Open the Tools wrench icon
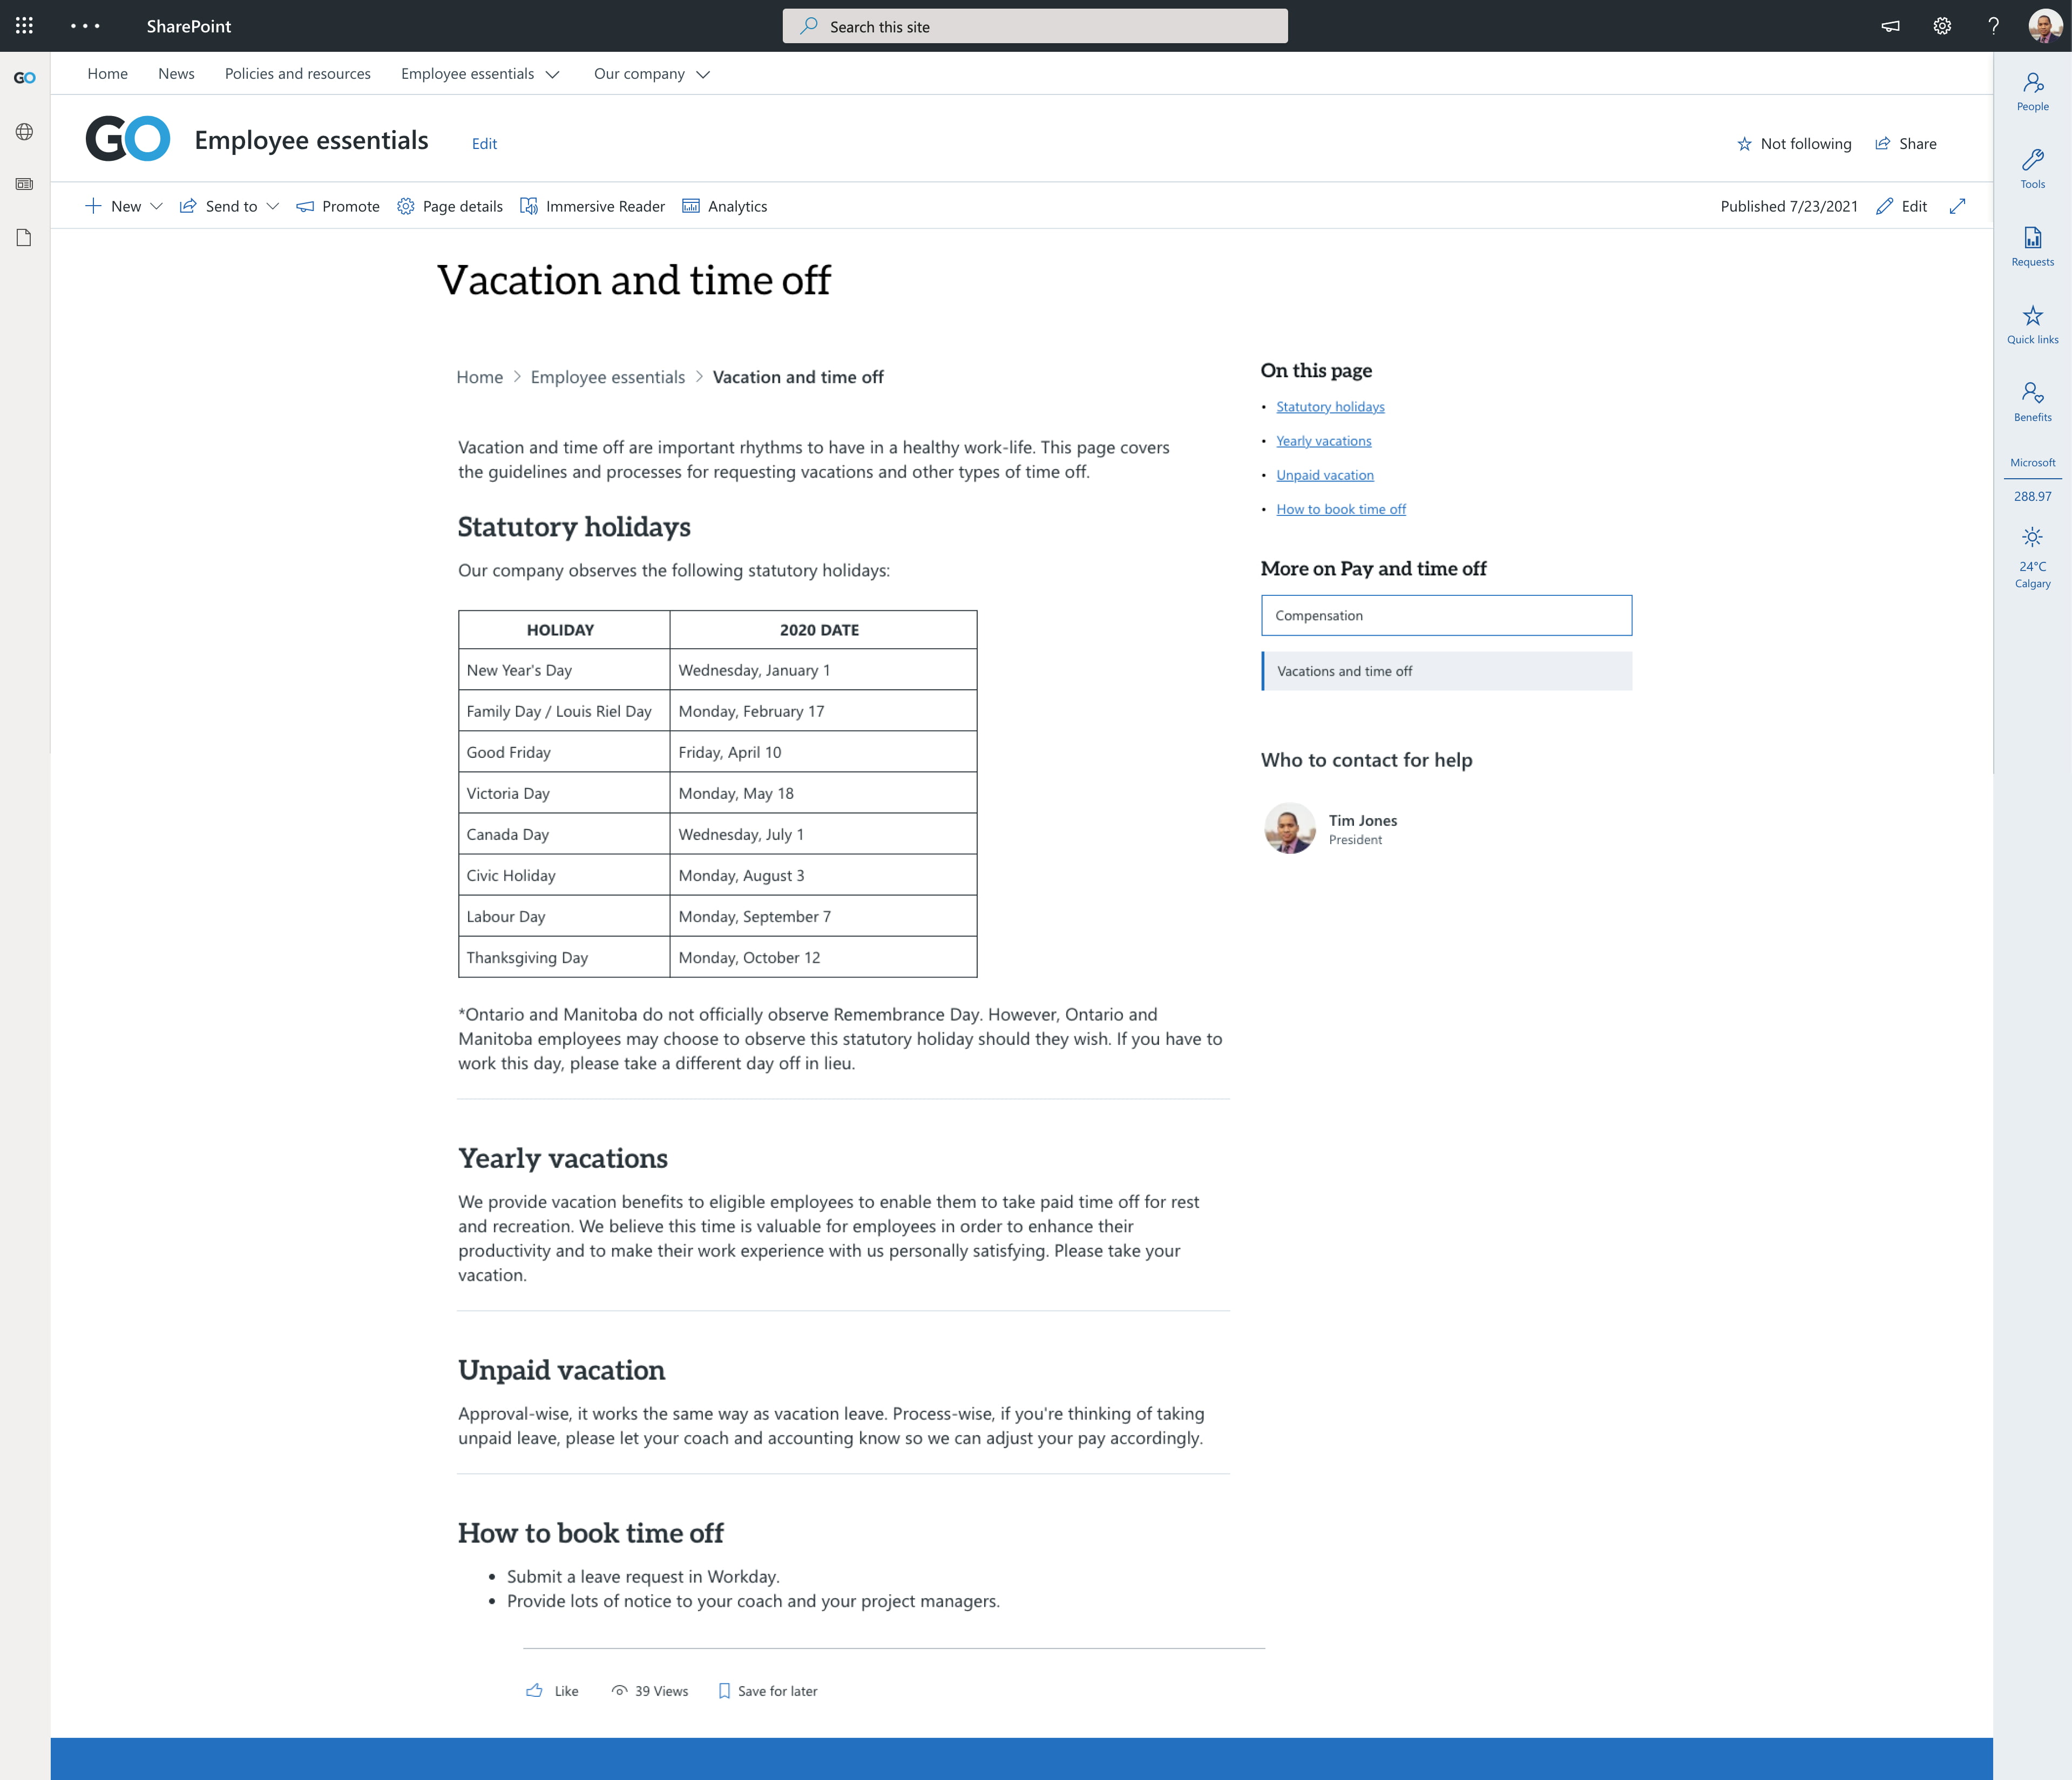The image size is (2072, 1780). 2032,168
